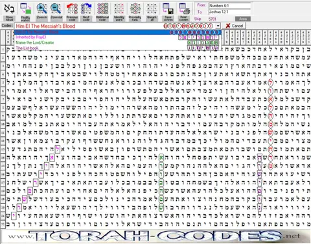The height and width of the screenshot is (244, 311).
Task: Click the 'From' label
Action: [202, 5]
